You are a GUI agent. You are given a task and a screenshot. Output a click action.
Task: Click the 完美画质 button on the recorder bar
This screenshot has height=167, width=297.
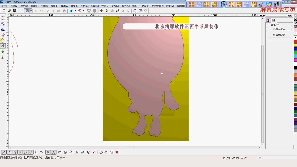click(x=191, y=4)
